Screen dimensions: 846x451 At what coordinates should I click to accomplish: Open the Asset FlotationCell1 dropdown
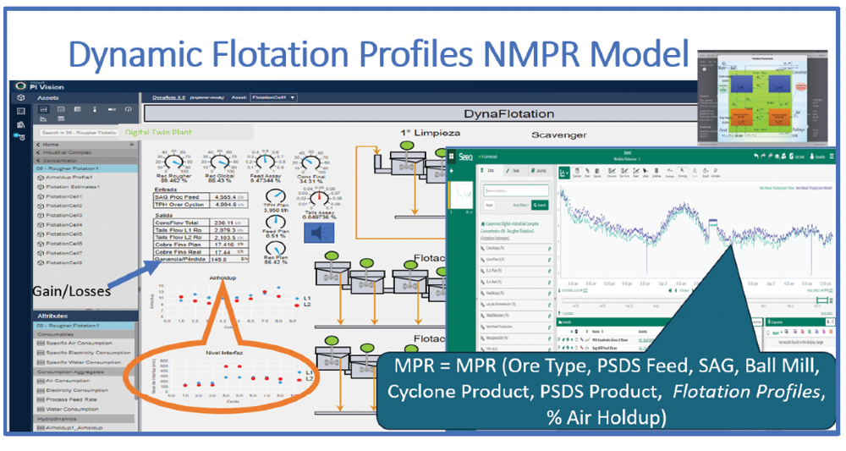(273, 97)
